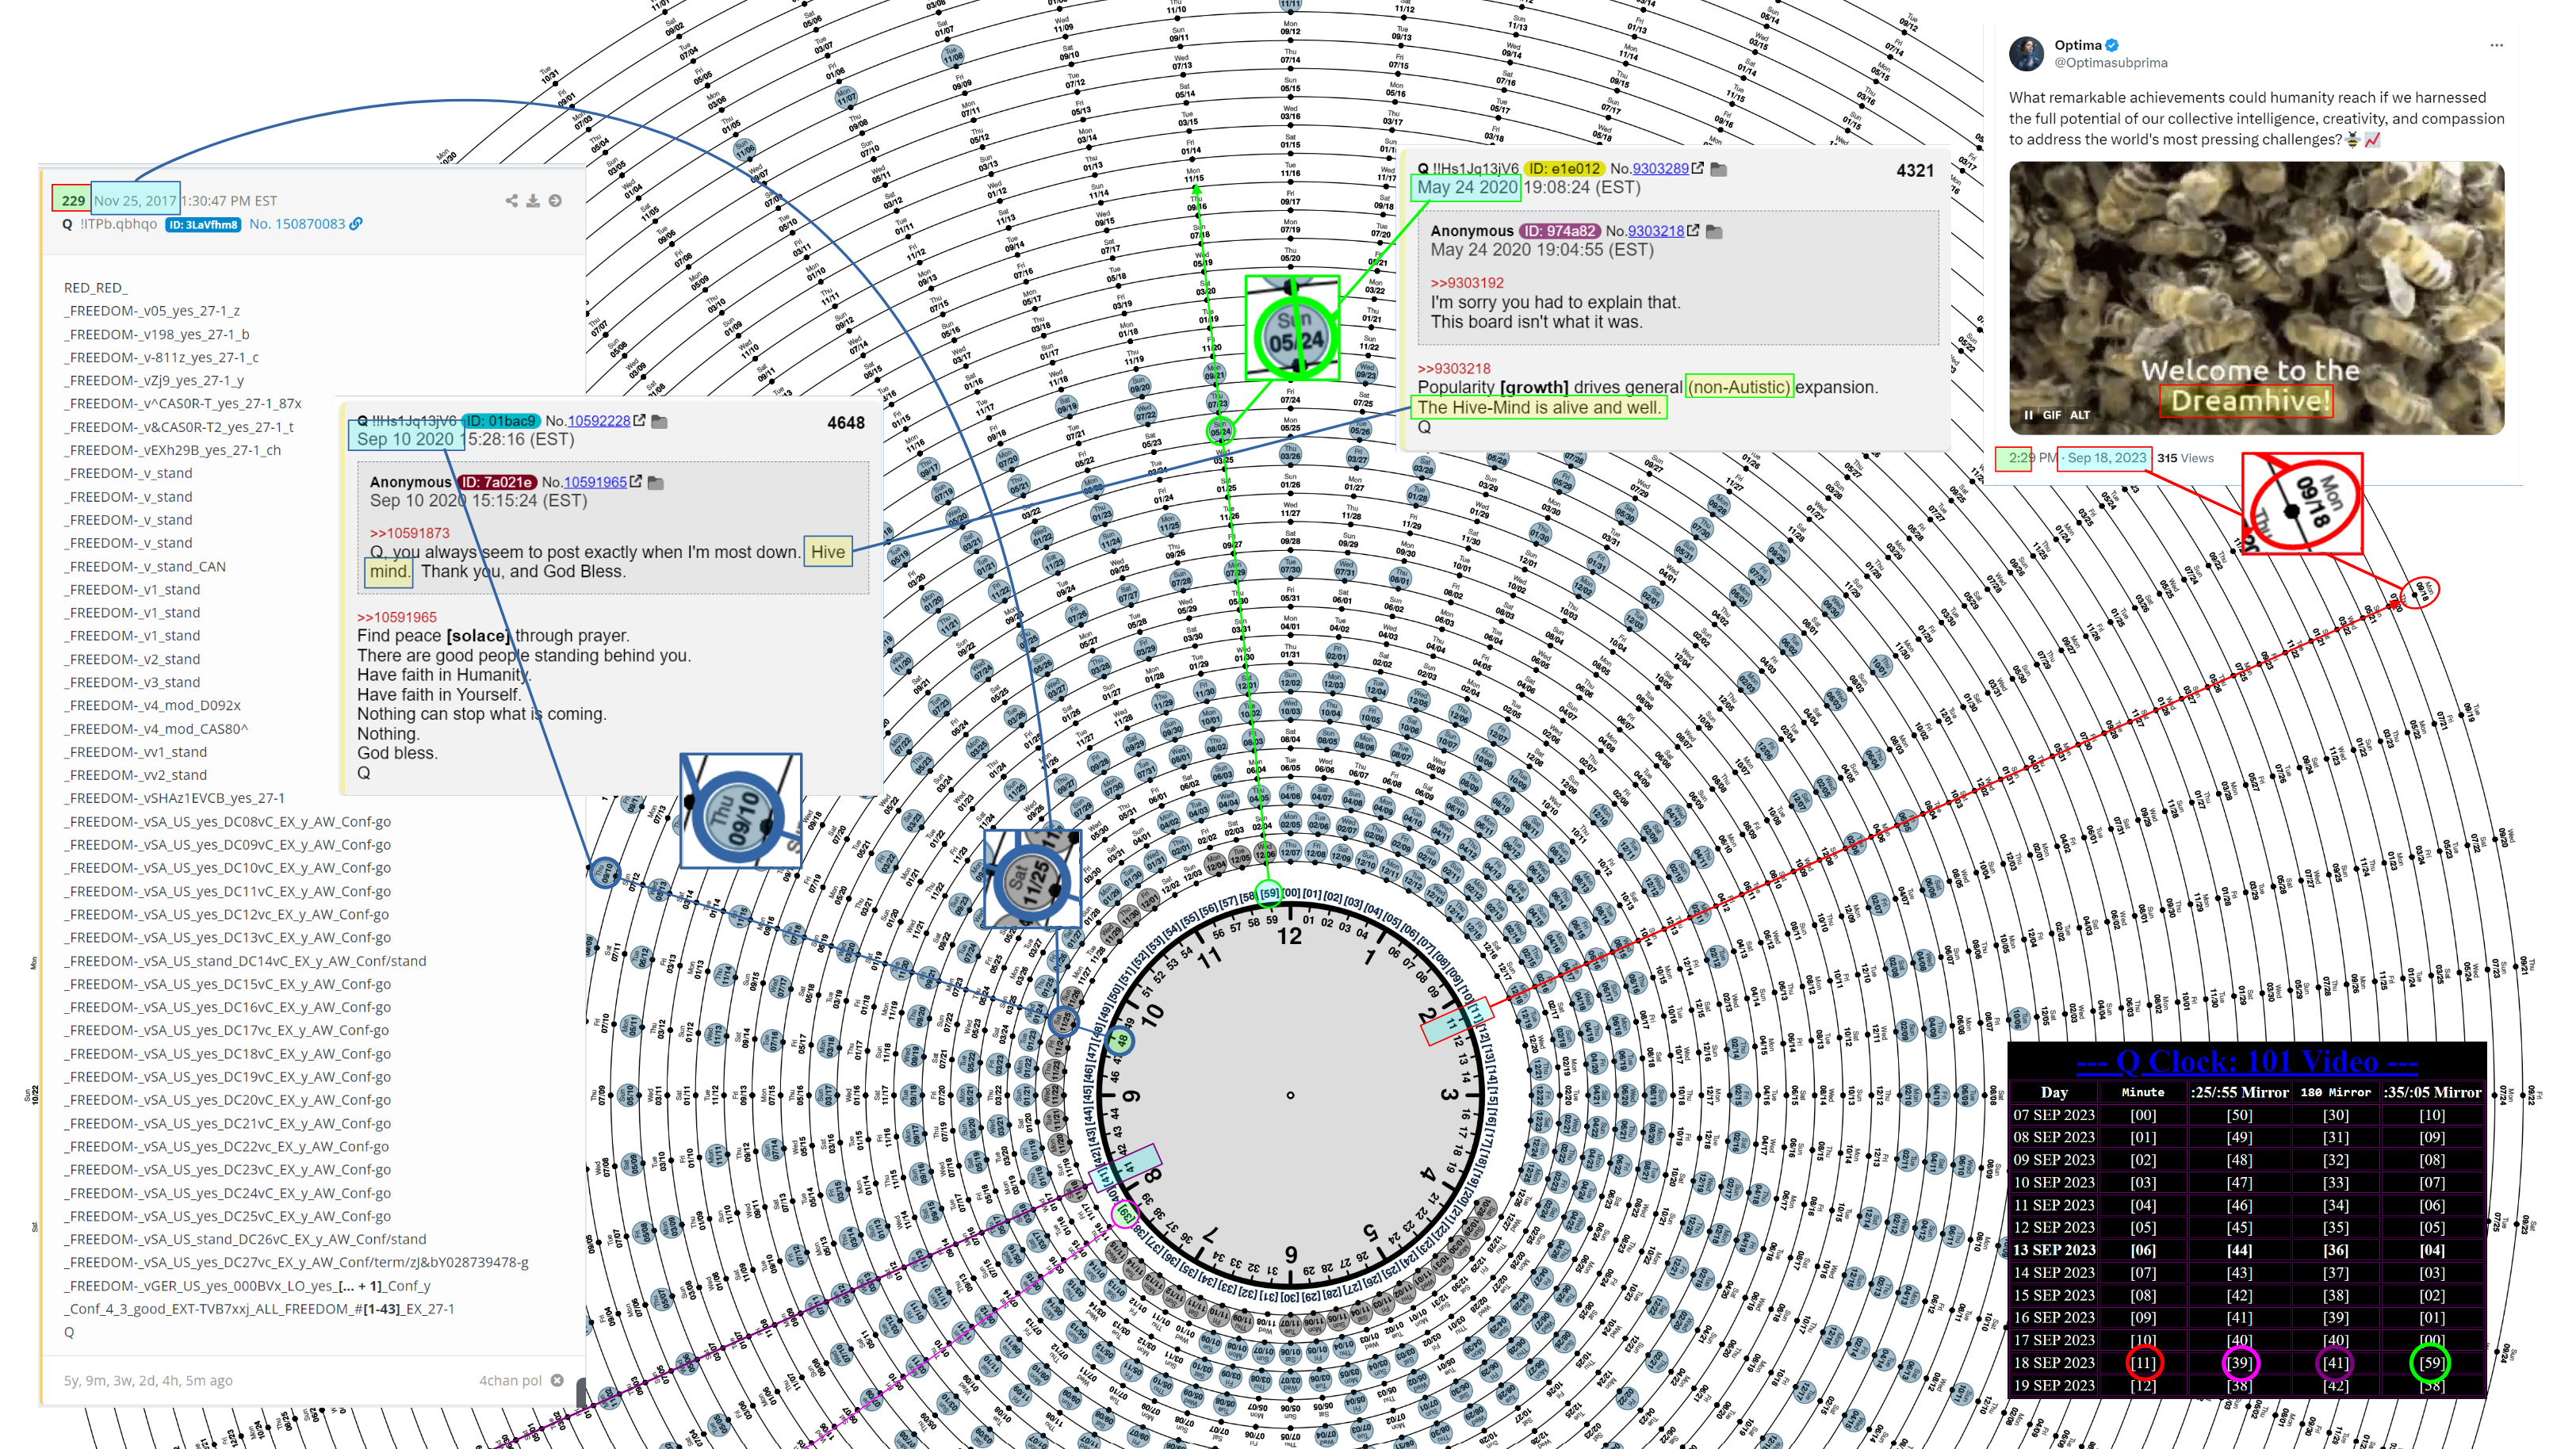Follow reply reference >>9303192
The height and width of the screenshot is (1449, 2576).
pos(1467,283)
